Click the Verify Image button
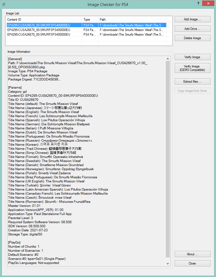216x277 pixels. click(193, 57)
